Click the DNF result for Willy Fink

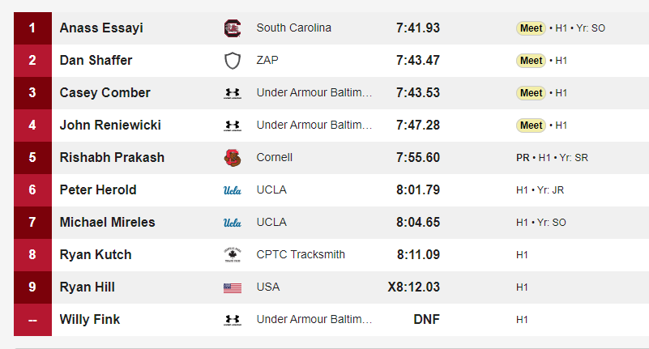(x=427, y=319)
